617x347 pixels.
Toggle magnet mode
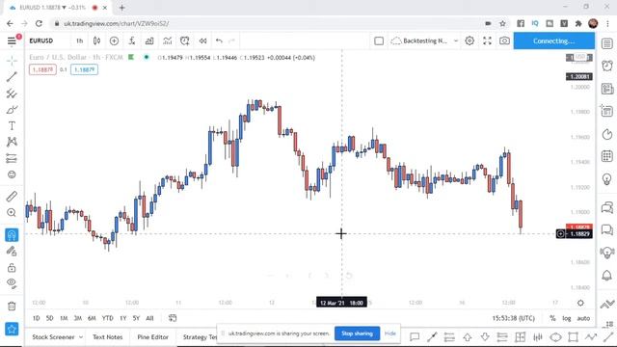click(12, 235)
